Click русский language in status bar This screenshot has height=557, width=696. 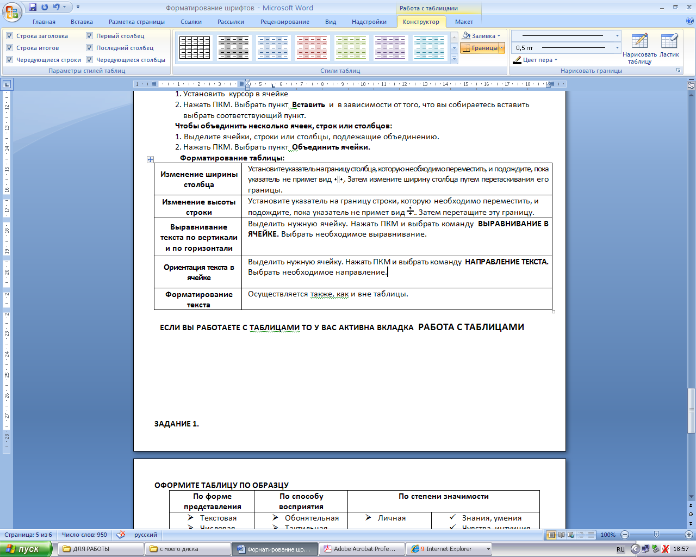tap(146, 535)
